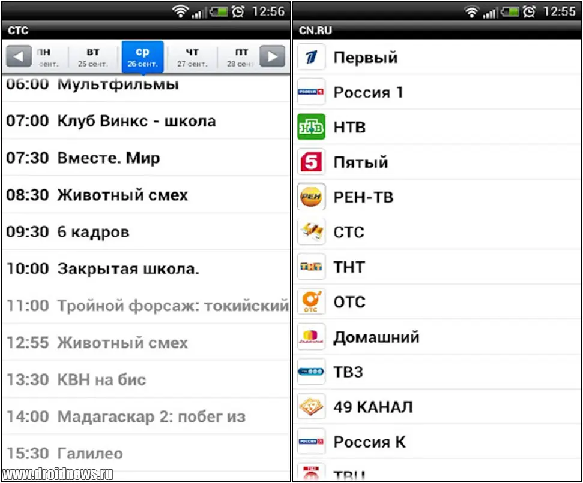Open the 07:30 Вместе. Мир program
The height and width of the screenshot is (483, 583).
click(x=146, y=158)
